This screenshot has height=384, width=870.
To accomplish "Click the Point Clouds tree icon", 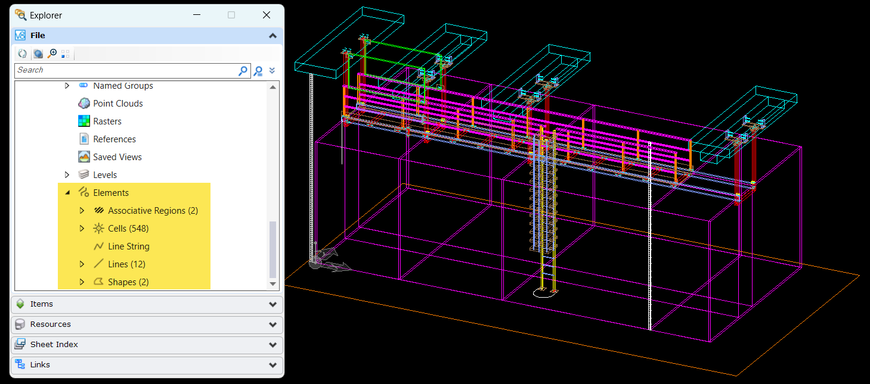I will pyautogui.click(x=84, y=104).
